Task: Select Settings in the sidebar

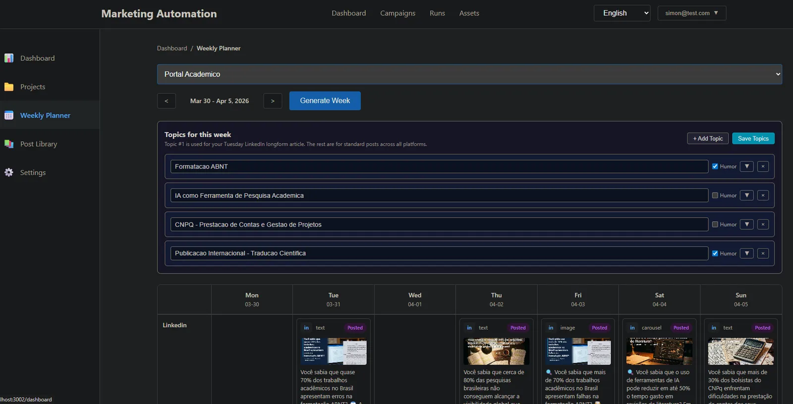Action: click(x=50, y=173)
